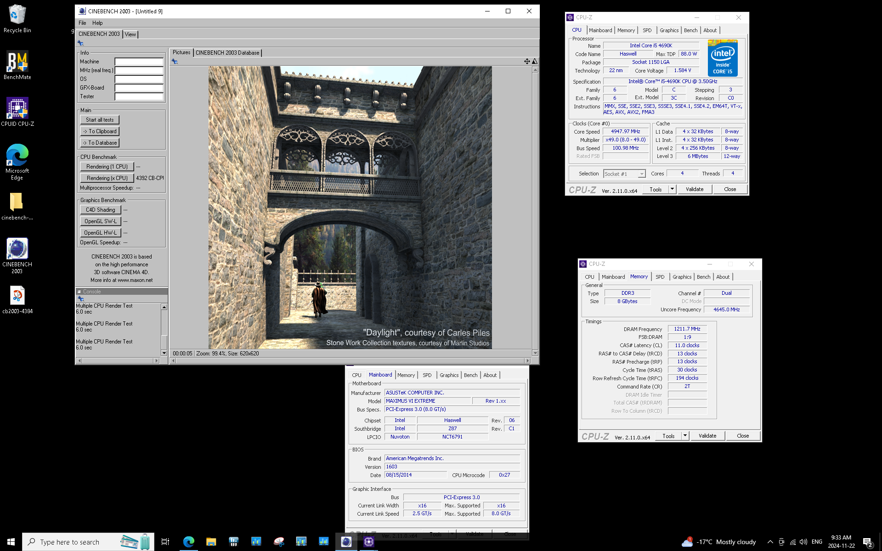Run the OpenGL HW-L test

[x=101, y=233]
